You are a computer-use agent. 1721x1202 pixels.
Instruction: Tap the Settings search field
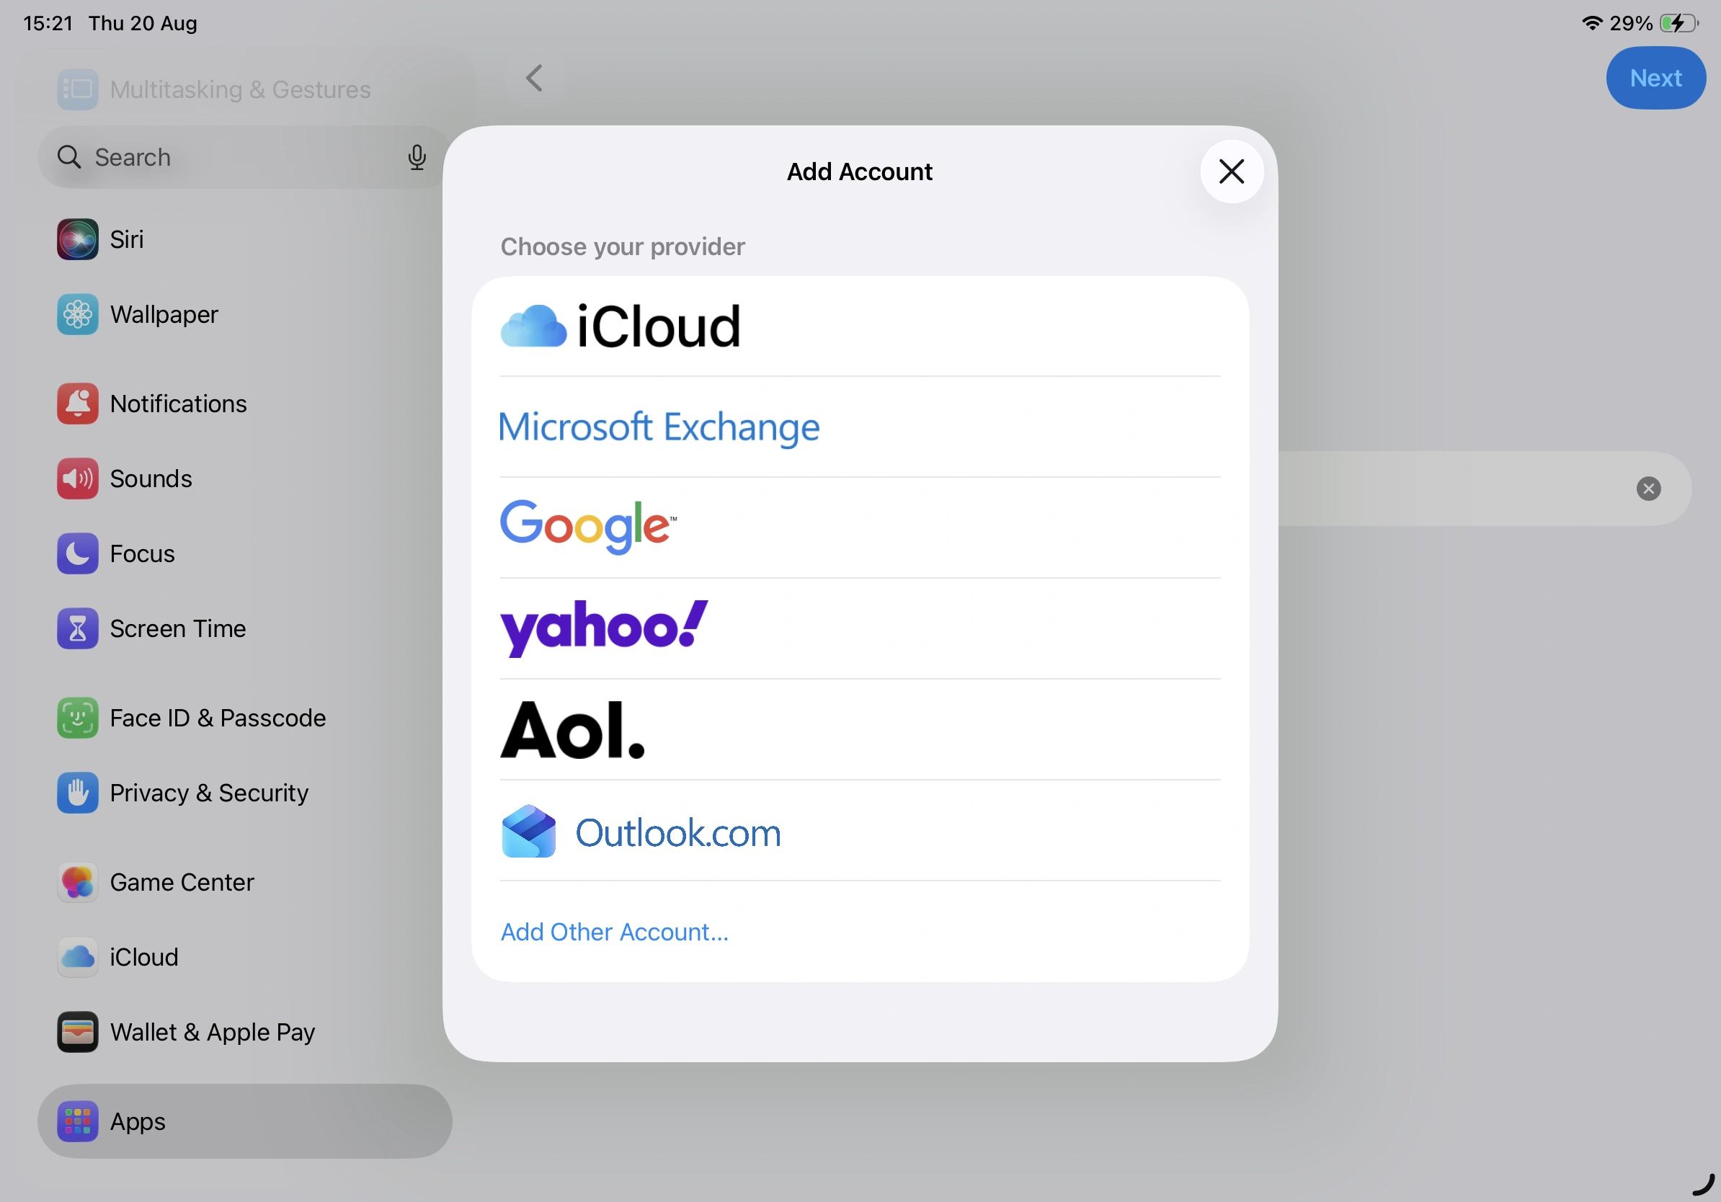click(244, 157)
